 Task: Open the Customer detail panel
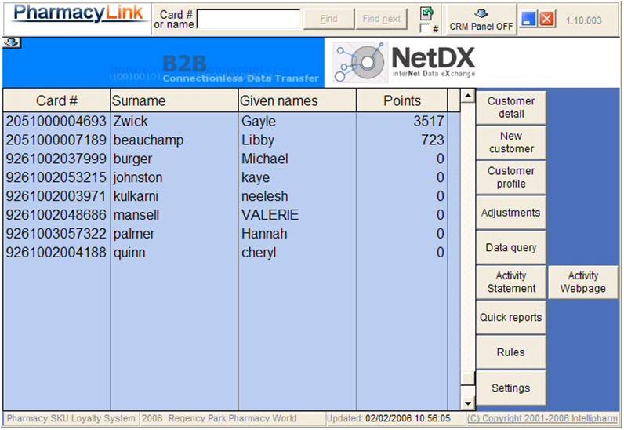[510, 107]
